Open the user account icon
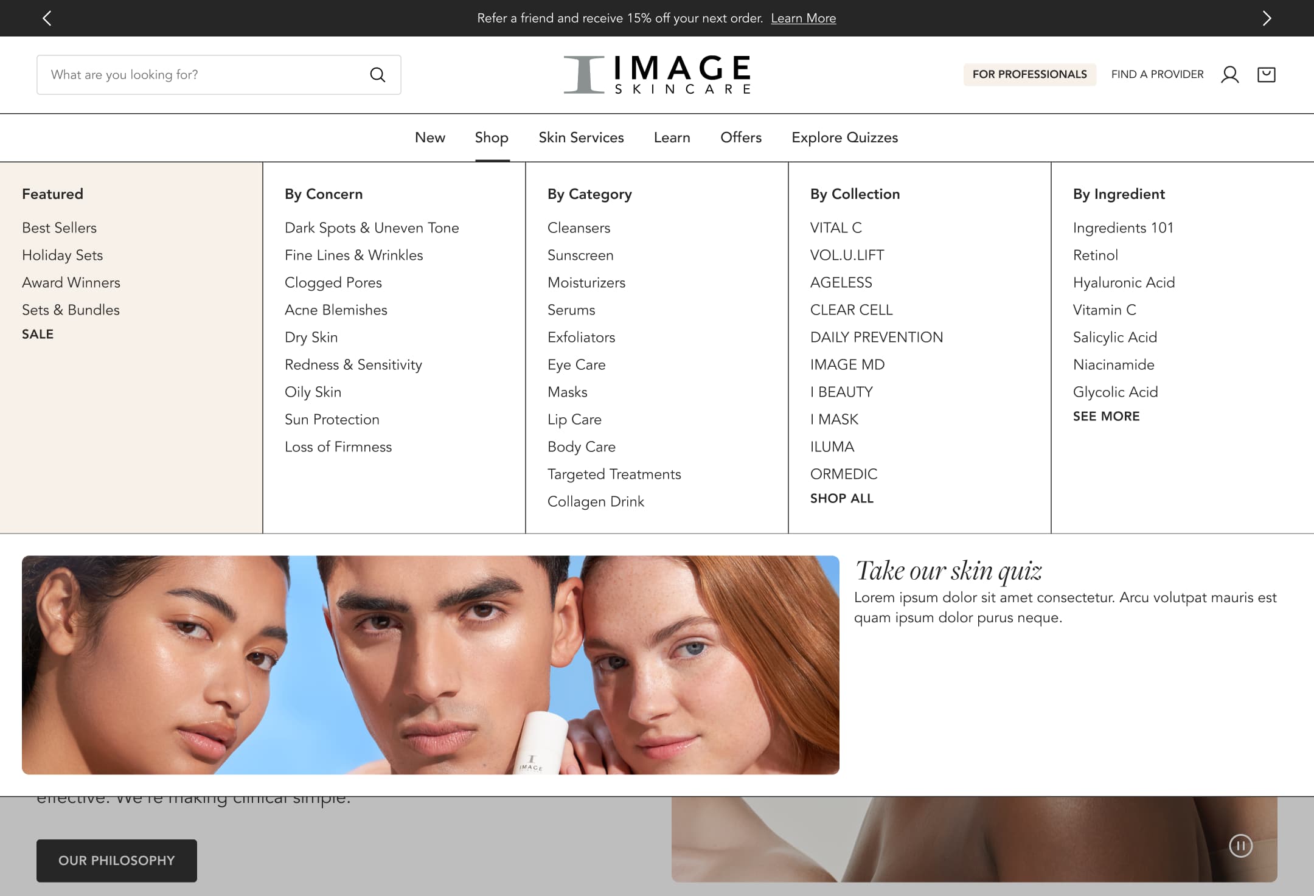 pyautogui.click(x=1229, y=75)
